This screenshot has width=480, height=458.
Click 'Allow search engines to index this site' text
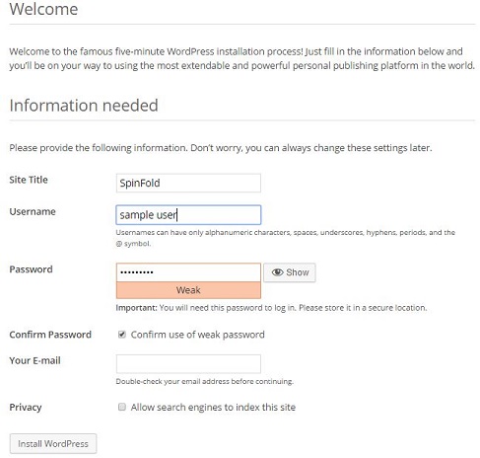tap(213, 408)
